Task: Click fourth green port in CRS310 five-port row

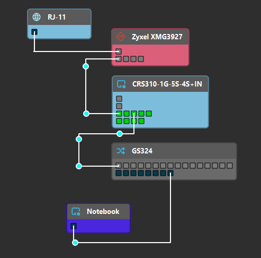Action: [x=141, y=114]
